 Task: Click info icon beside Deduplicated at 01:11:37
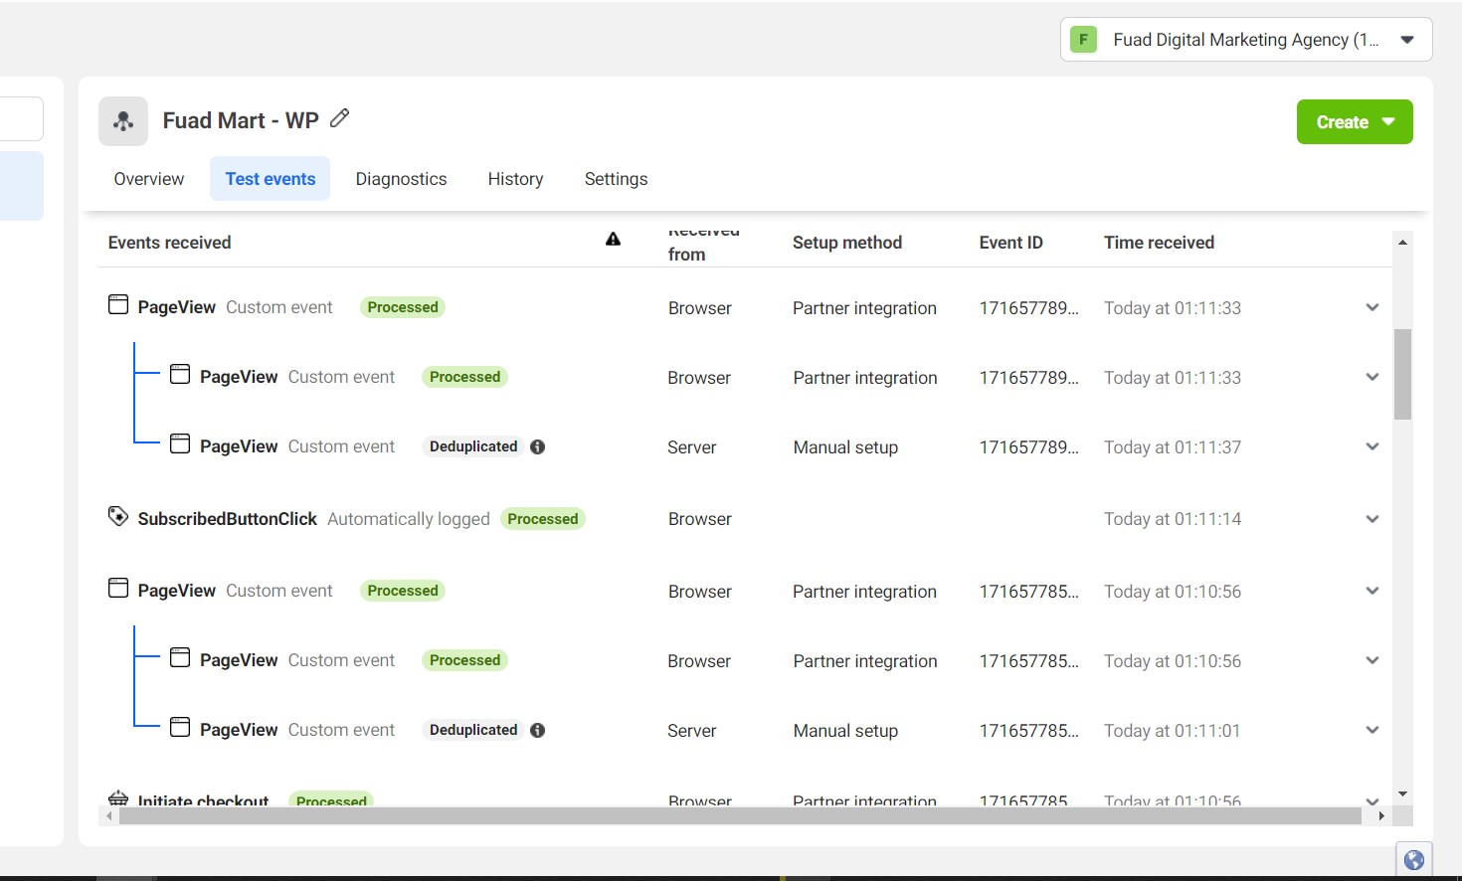(538, 446)
